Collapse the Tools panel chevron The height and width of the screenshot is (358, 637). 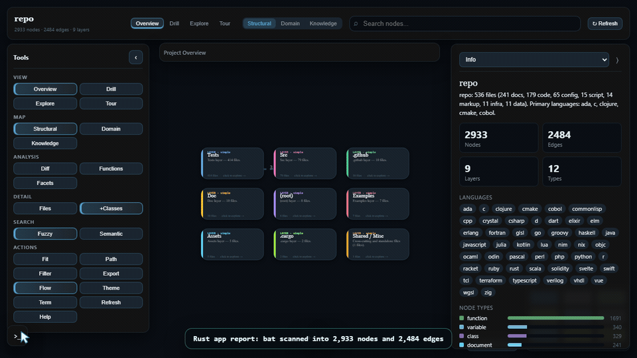tap(135, 57)
